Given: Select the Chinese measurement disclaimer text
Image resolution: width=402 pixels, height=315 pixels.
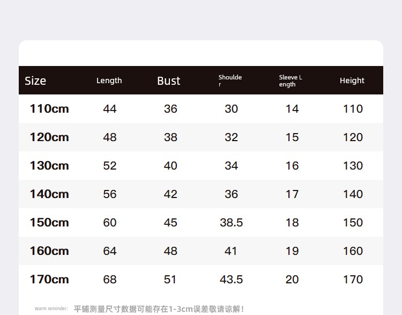Looking at the screenshot, I should 159,309.
